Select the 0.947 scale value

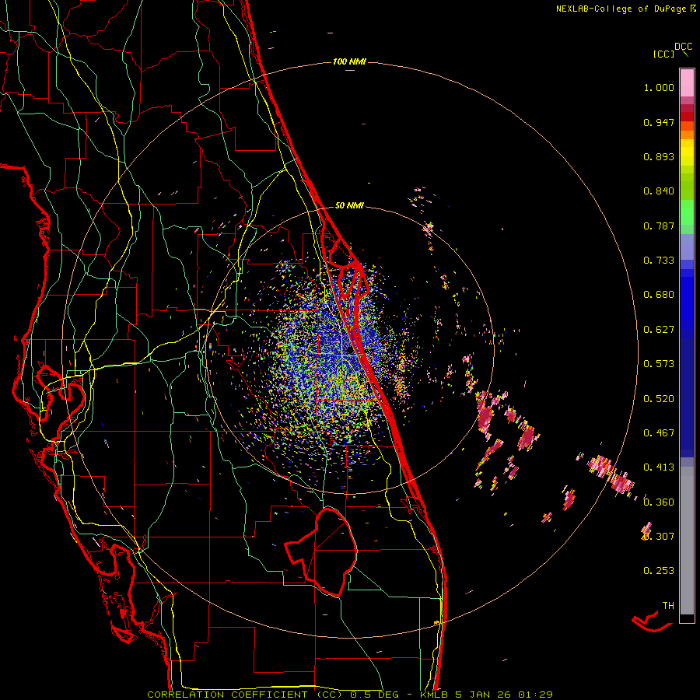click(x=659, y=122)
